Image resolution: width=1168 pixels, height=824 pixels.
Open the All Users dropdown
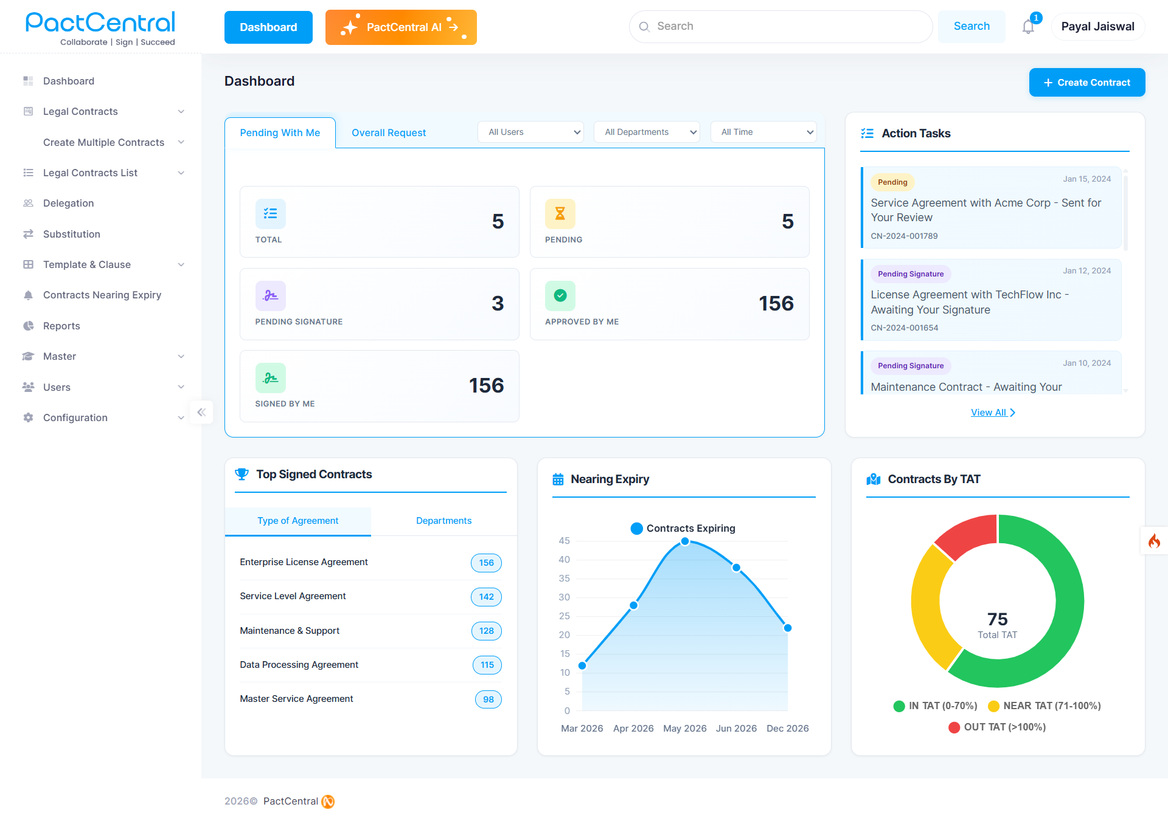click(x=530, y=132)
